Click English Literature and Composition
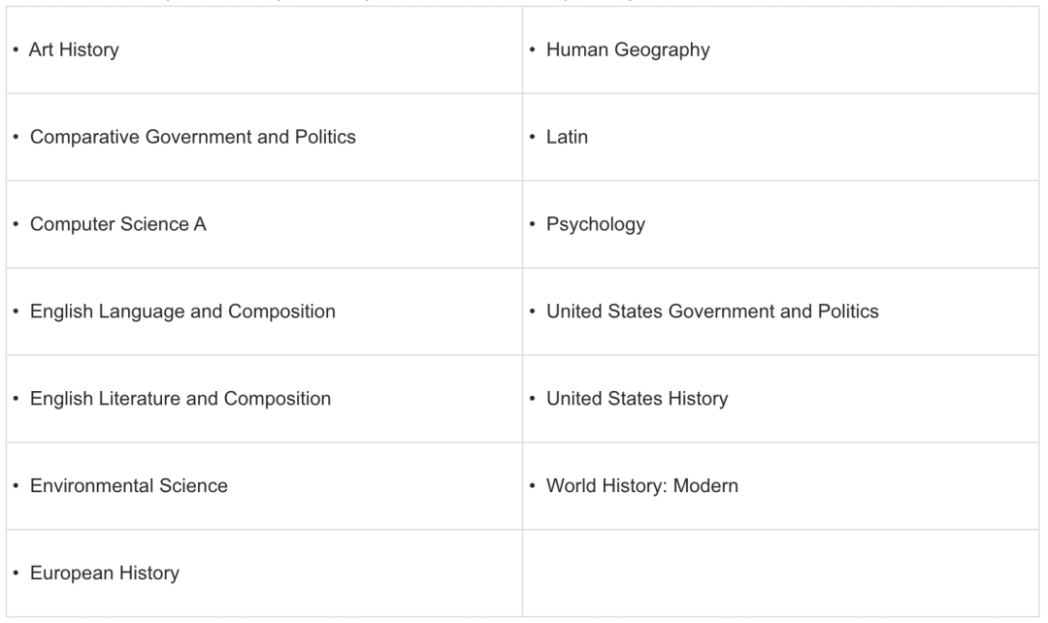Screen dimensions: 1048x623 click(x=180, y=399)
